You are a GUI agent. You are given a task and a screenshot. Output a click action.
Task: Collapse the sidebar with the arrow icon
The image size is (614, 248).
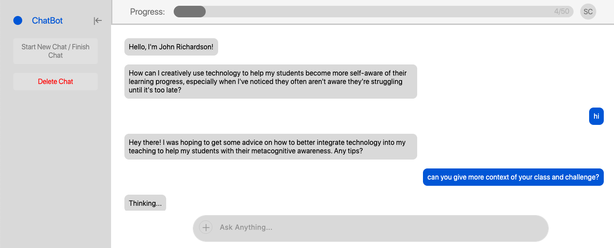pos(98,20)
